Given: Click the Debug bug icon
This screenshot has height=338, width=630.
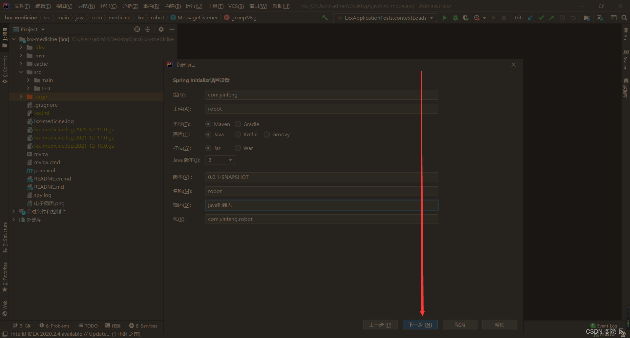Looking at the screenshot, I should (x=455, y=18).
